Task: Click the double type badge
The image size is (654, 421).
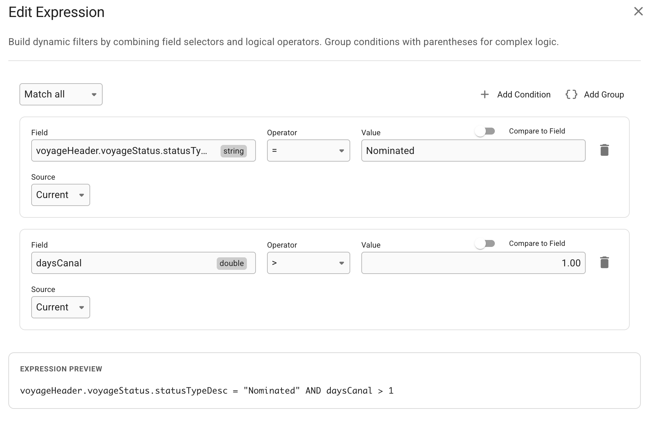Action: (x=231, y=263)
